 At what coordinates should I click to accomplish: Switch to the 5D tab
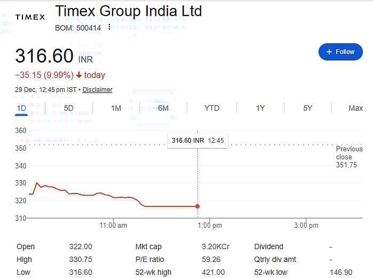68,108
